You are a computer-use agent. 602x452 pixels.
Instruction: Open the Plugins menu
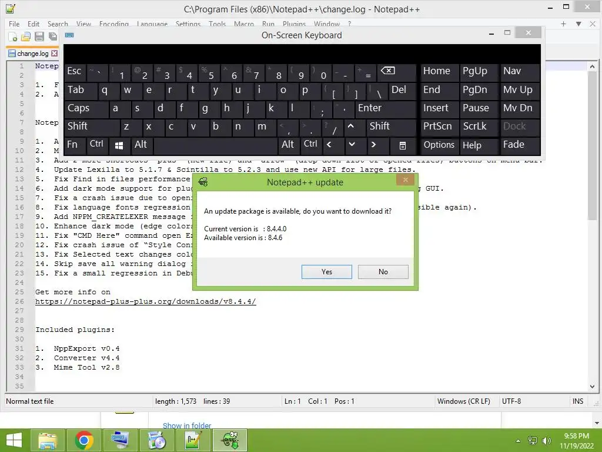(x=294, y=24)
